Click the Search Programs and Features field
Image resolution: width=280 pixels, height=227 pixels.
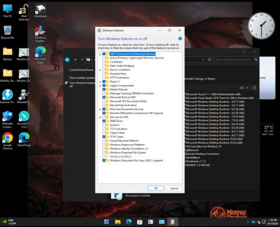tap(234, 60)
